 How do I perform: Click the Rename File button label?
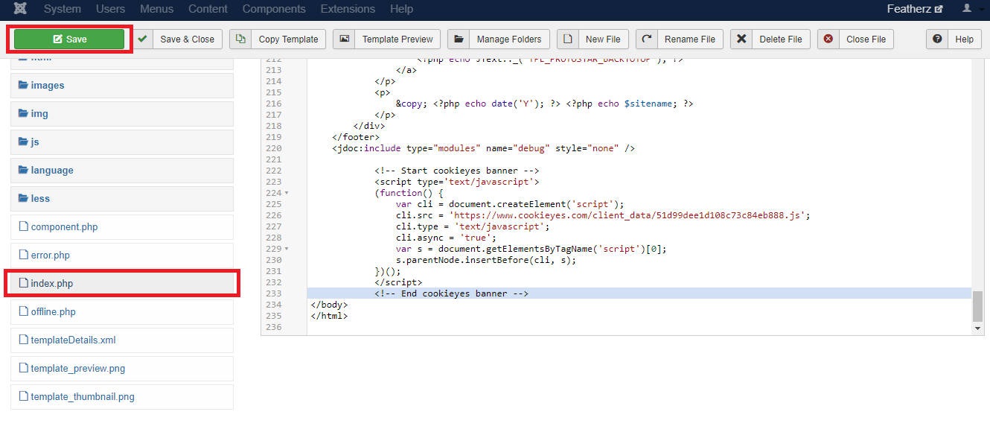click(x=690, y=39)
